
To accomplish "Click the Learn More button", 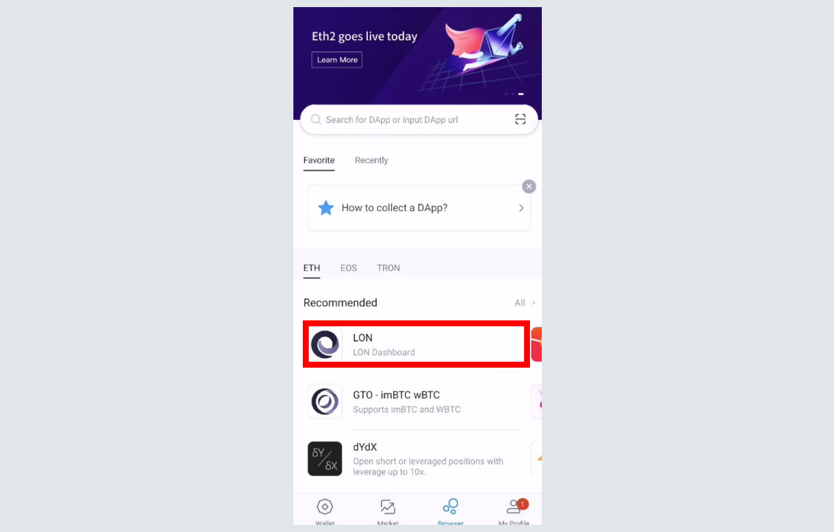I will click(x=337, y=60).
